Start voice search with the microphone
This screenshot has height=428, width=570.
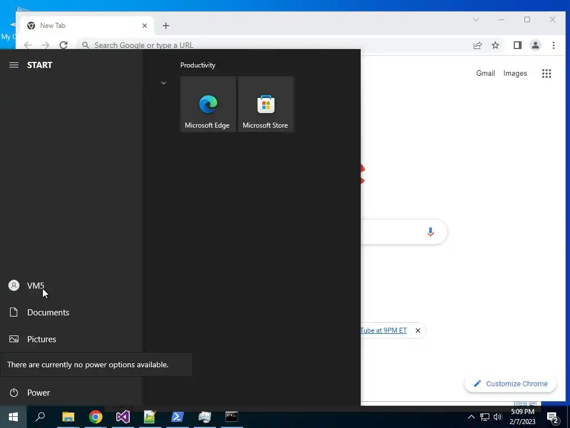430,232
